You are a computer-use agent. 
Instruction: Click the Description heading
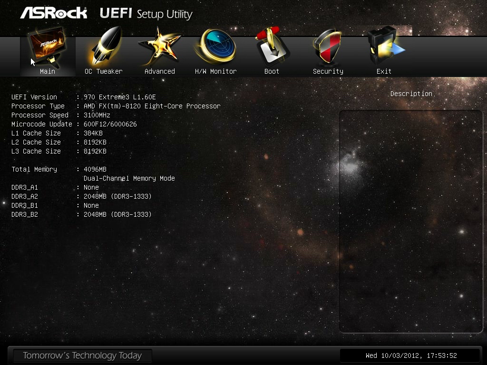[411, 94]
